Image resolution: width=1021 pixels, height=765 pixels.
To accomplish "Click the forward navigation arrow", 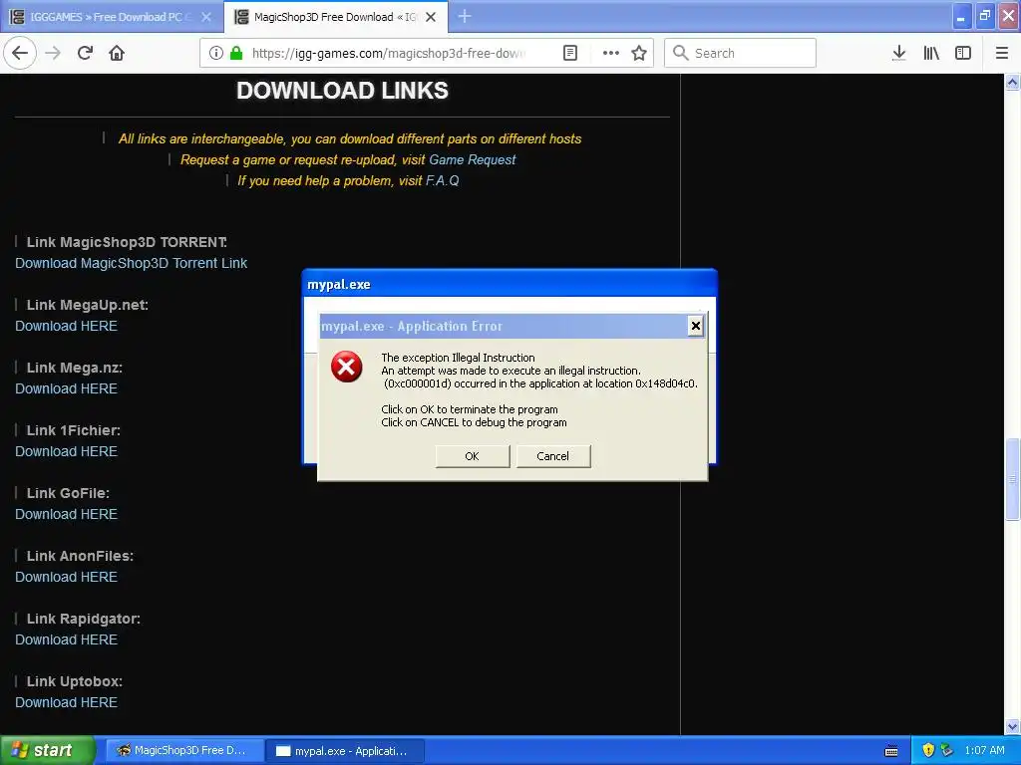I will (x=53, y=53).
